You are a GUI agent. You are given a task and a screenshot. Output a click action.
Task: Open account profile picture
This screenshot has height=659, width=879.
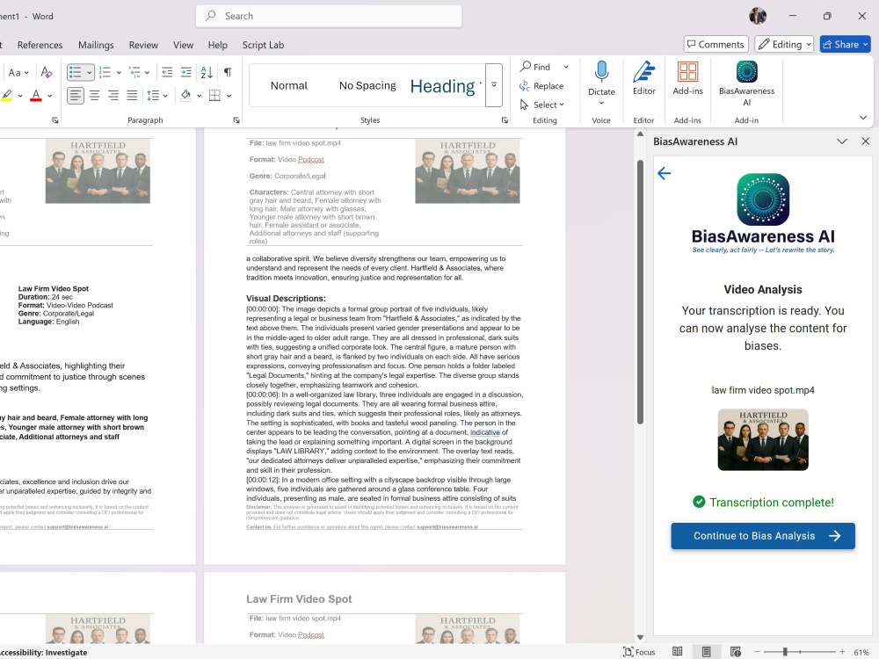(758, 16)
